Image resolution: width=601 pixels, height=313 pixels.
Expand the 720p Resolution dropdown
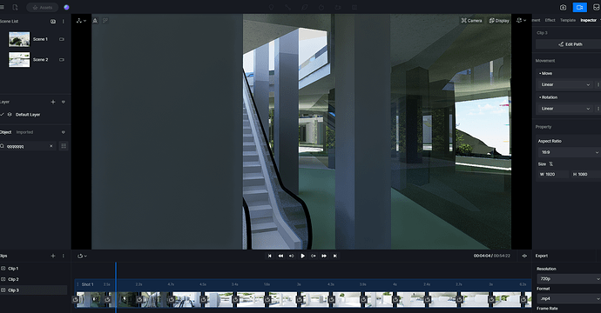coord(569,279)
